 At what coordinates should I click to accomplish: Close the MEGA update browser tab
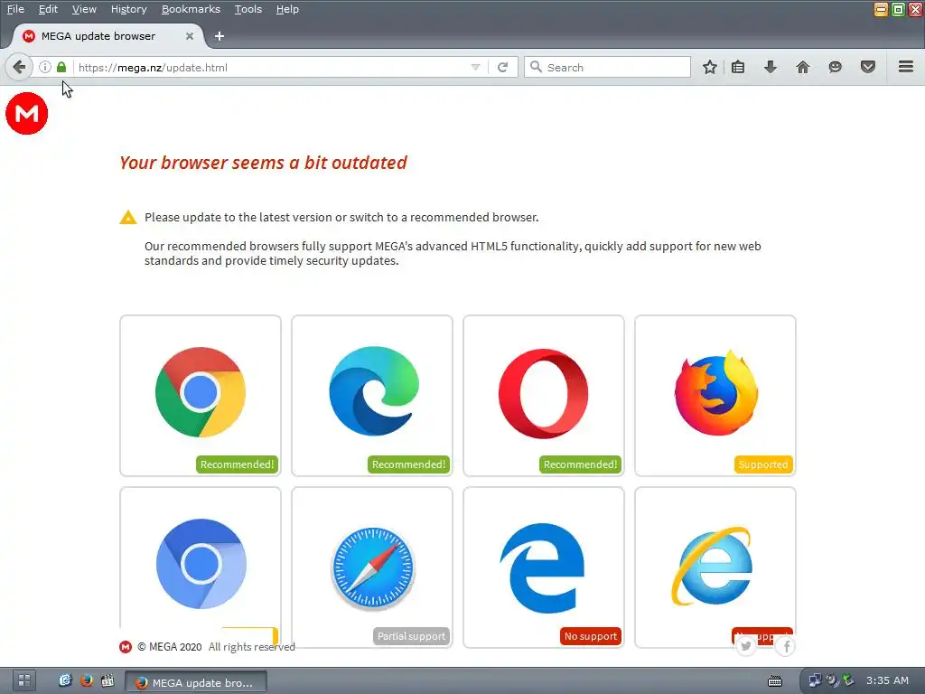tap(190, 36)
